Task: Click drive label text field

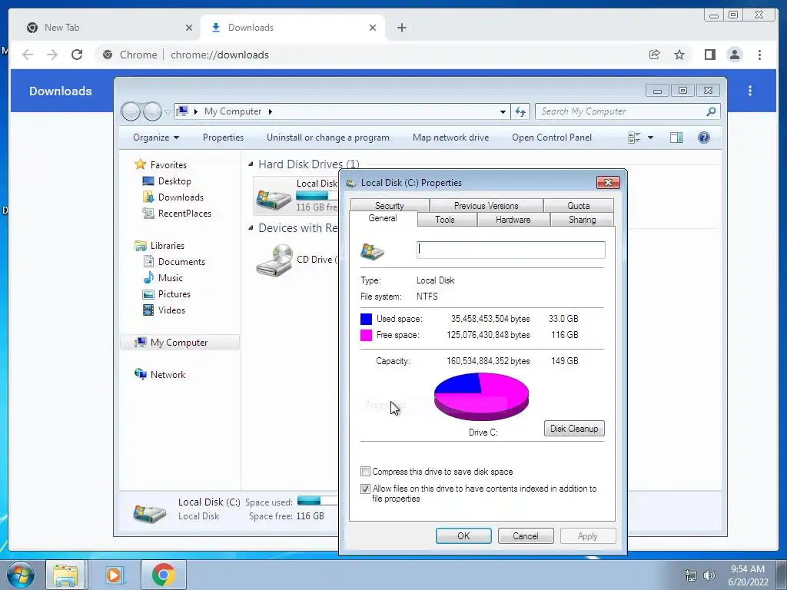Action: point(511,250)
